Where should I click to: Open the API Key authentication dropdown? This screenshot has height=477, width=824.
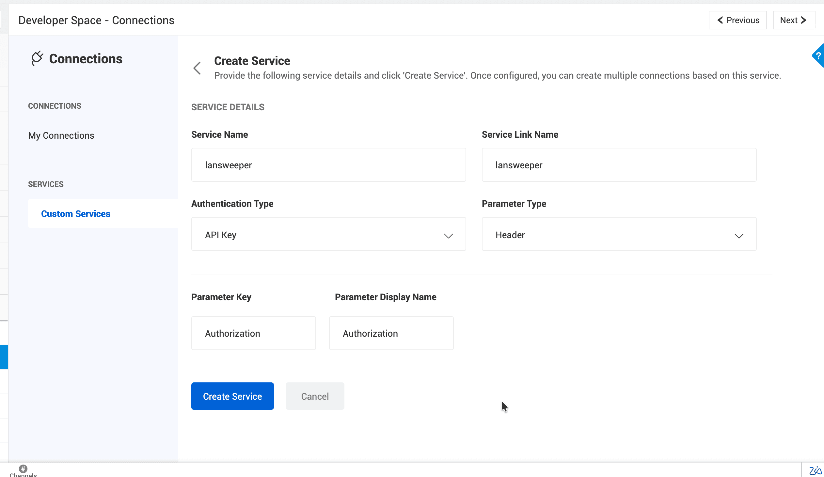[x=328, y=234]
